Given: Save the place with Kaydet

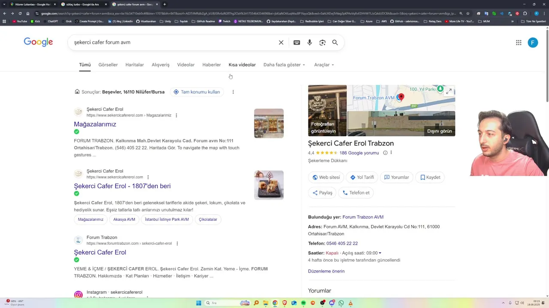Looking at the screenshot, I should coord(430,178).
